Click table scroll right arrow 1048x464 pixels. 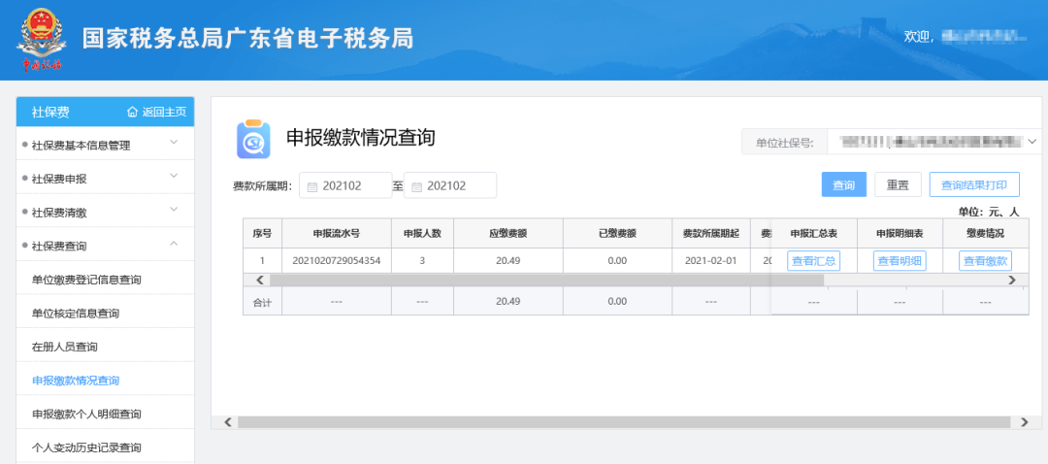point(1012,281)
